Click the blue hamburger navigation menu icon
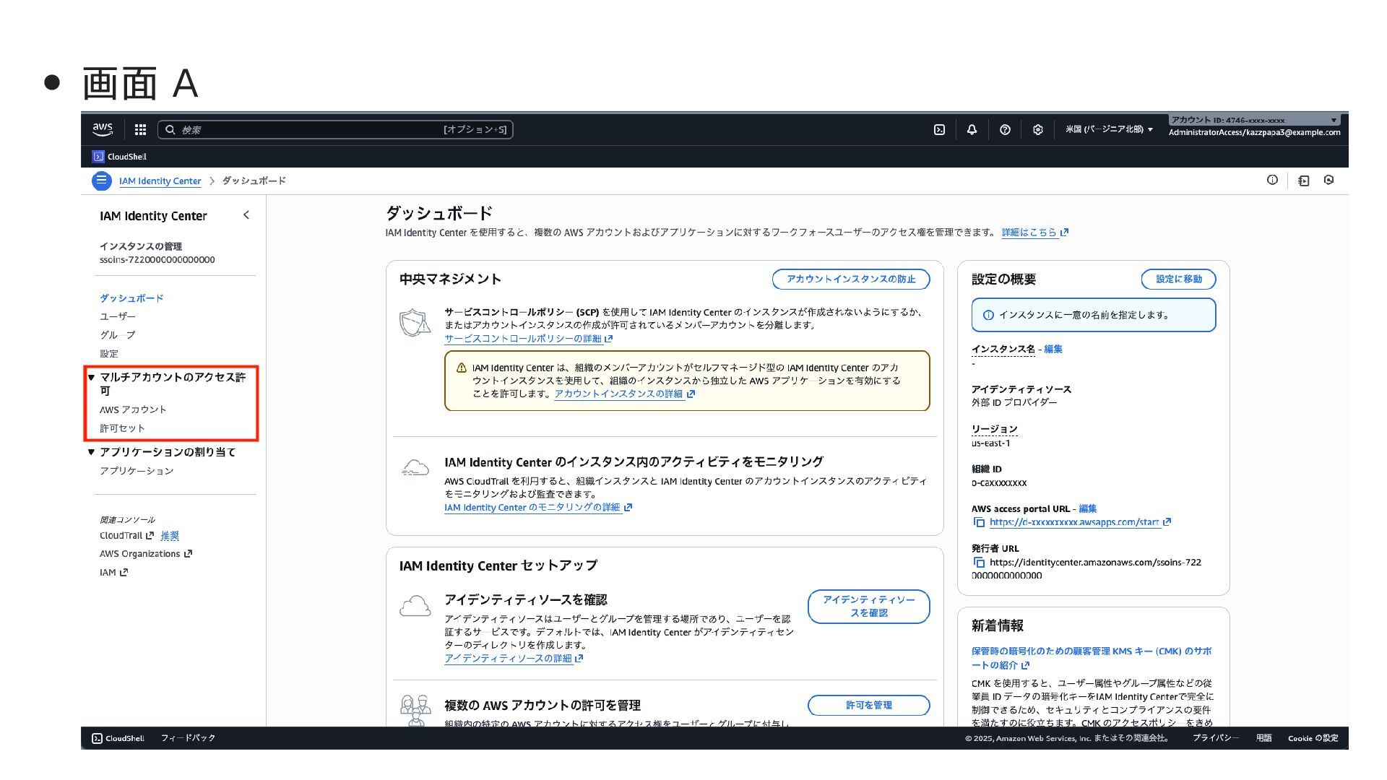The image size is (1387, 780). click(x=101, y=181)
